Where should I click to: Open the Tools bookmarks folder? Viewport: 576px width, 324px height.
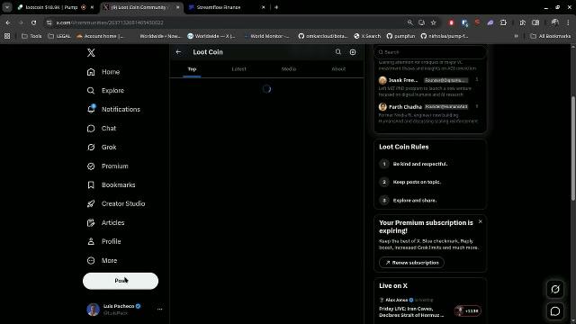tap(31, 36)
